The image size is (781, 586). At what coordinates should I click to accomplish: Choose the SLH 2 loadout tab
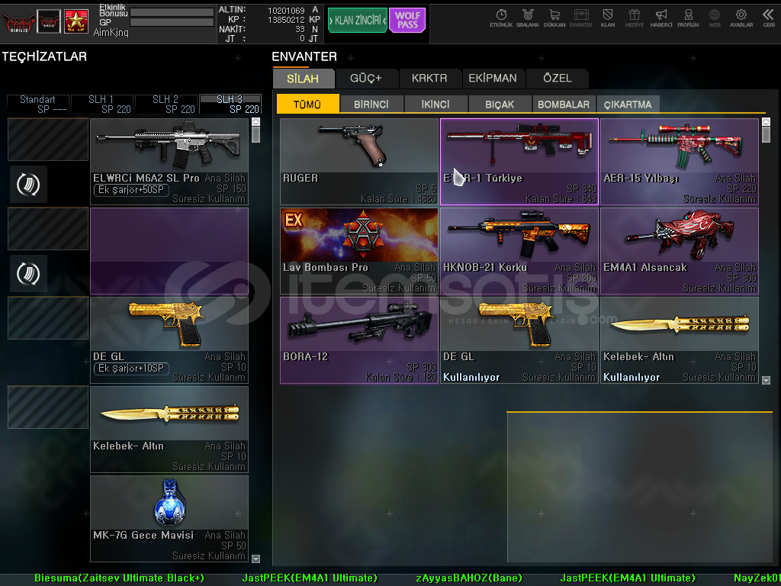click(x=166, y=104)
